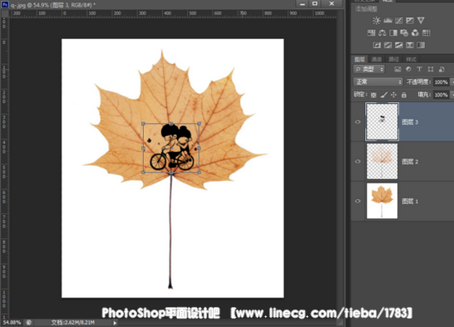Click the opacity value field
Viewport: 454px width, 327px height.
(x=442, y=82)
